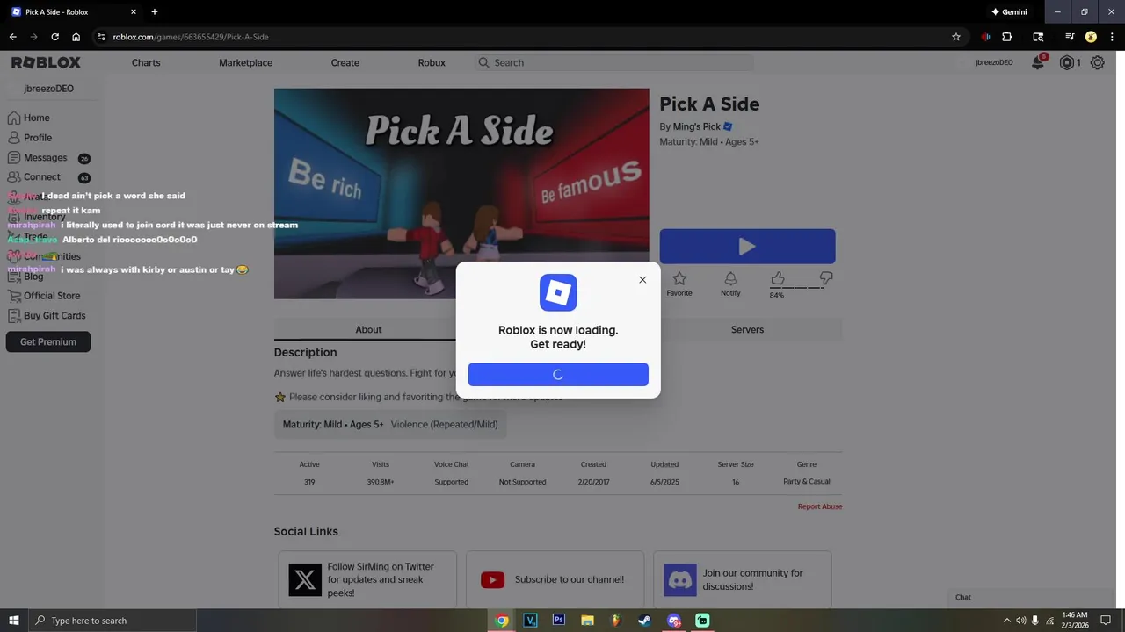
Task: Click the browser back arrow
Action: tap(12, 37)
